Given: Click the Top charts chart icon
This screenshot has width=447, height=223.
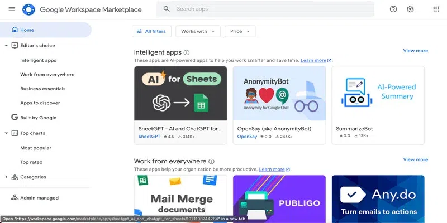Looking at the screenshot, I should [15, 133].
